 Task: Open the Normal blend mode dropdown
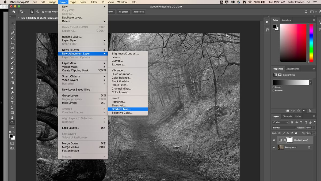284,128
